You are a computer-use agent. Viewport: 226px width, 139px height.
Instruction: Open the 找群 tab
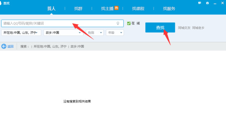[78, 8]
